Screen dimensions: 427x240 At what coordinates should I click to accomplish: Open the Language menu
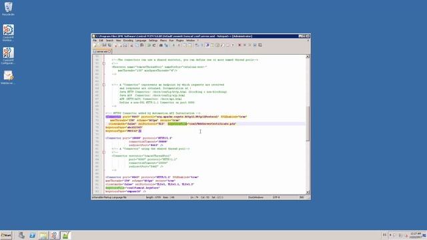(141, 40)
